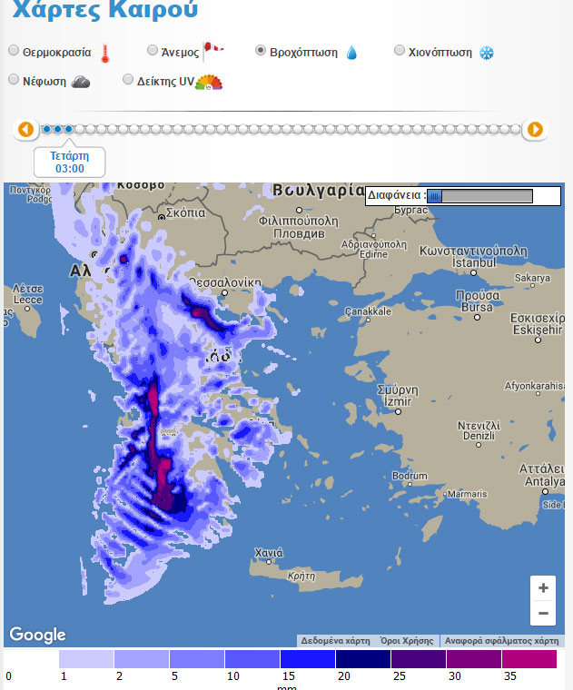Click the cloud icon beside Νέφωση

point(81,82)
